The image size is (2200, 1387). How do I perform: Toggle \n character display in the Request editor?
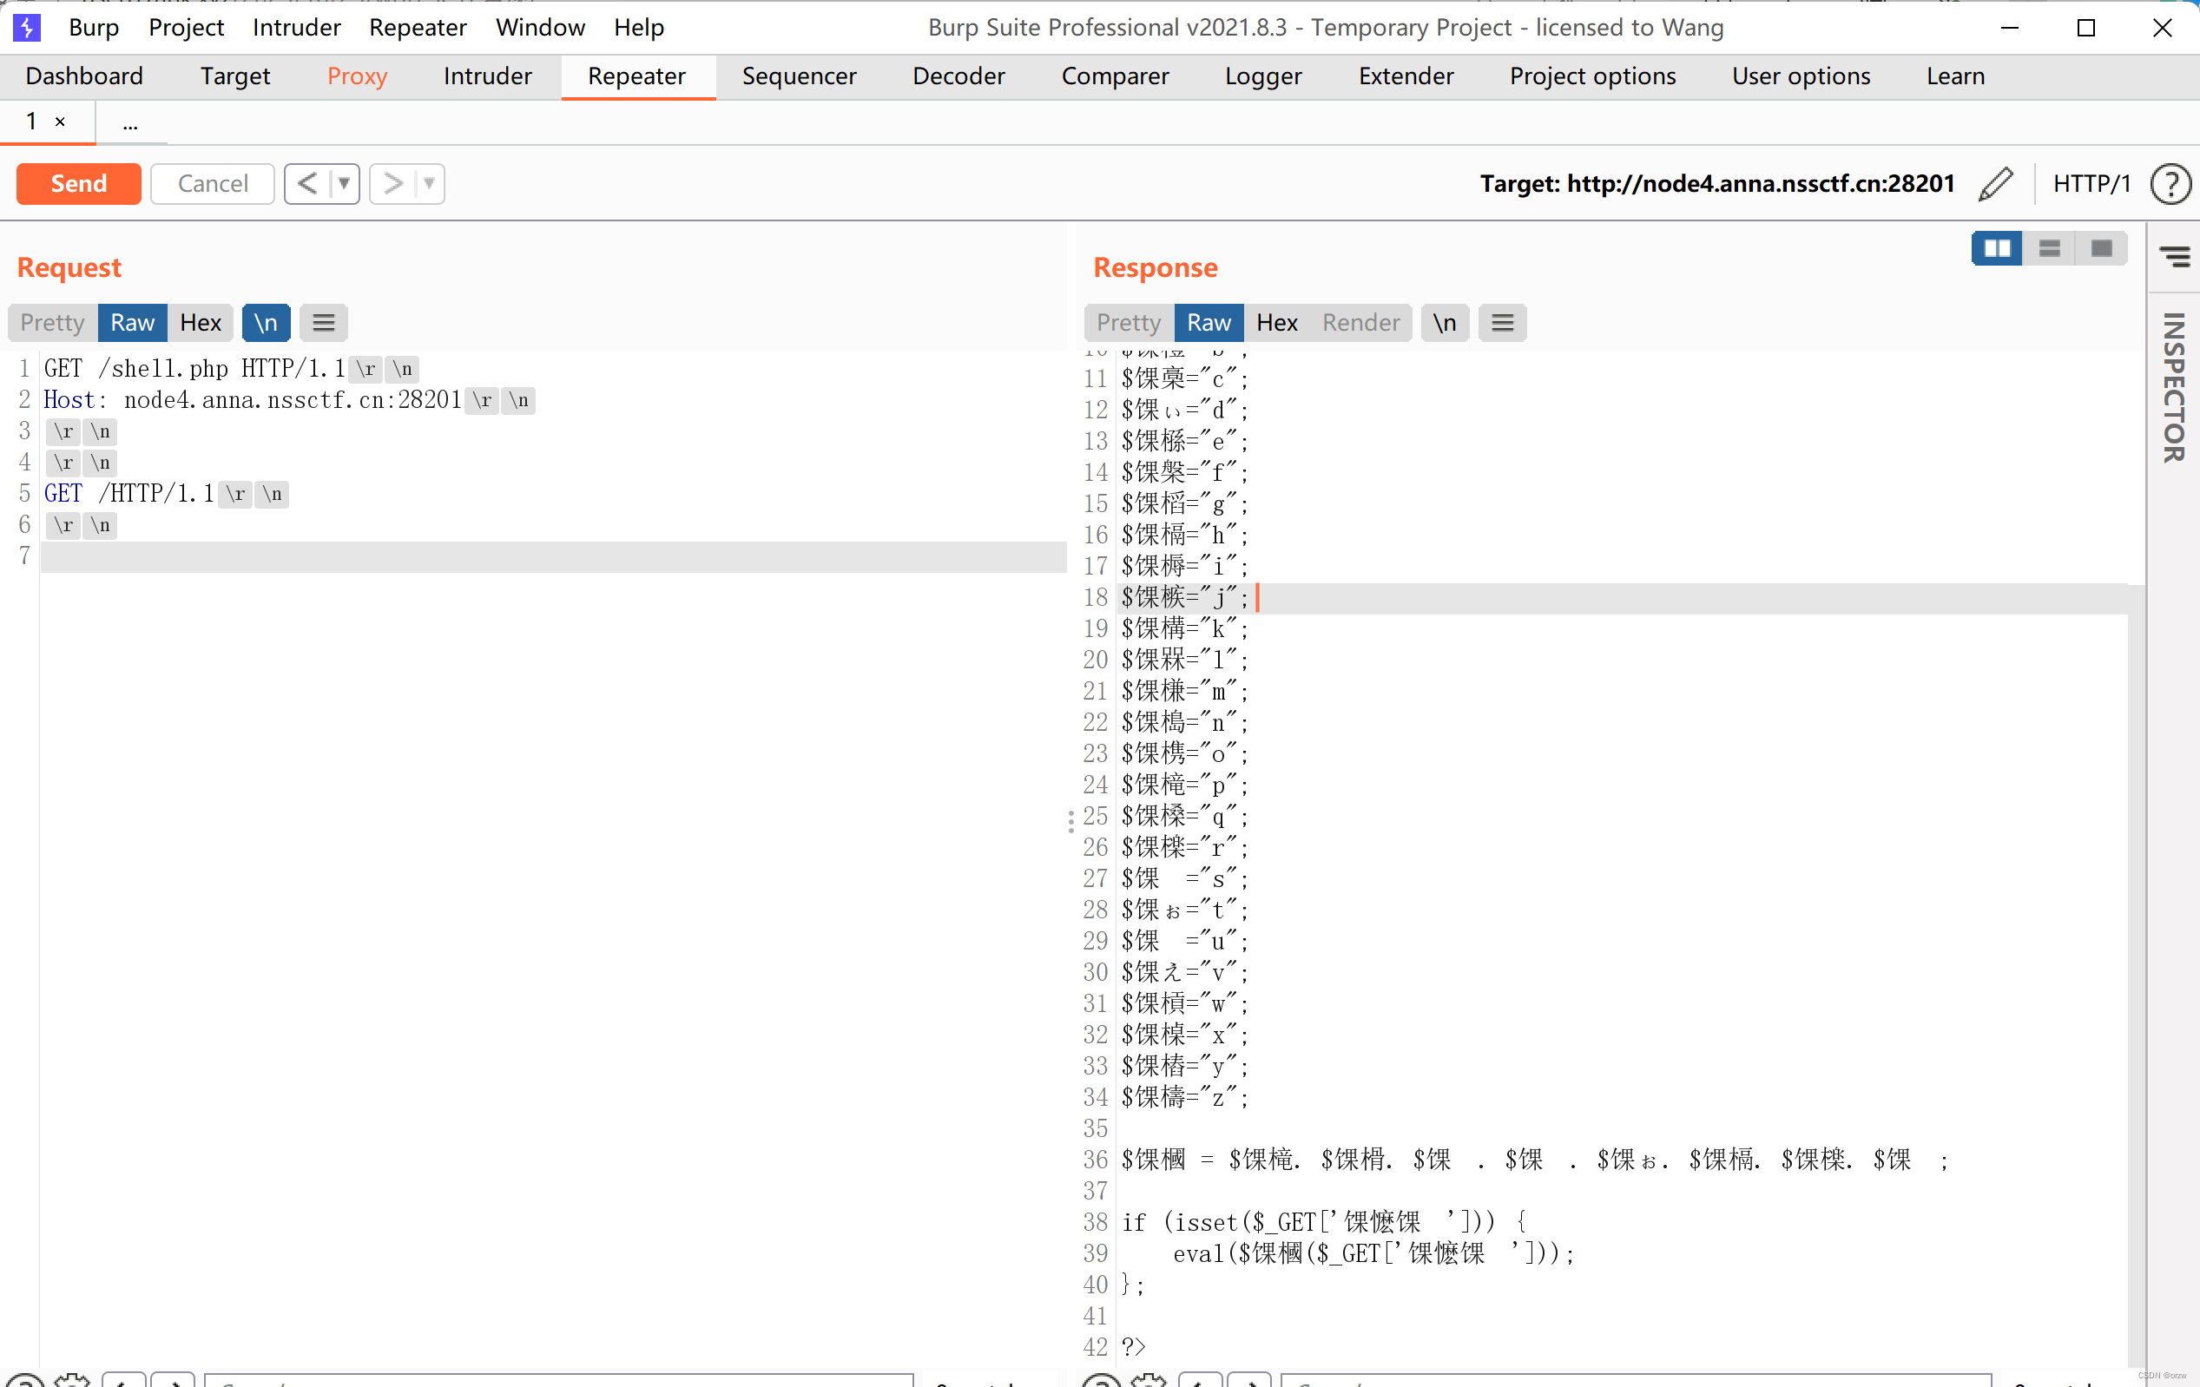(x=266, y=322)
